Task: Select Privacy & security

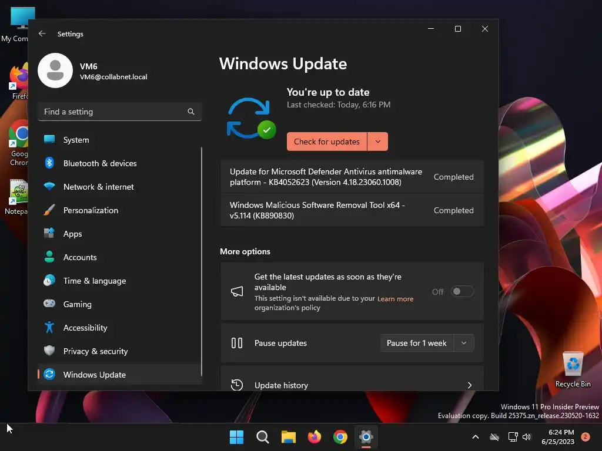Action: tap(120, 351)
